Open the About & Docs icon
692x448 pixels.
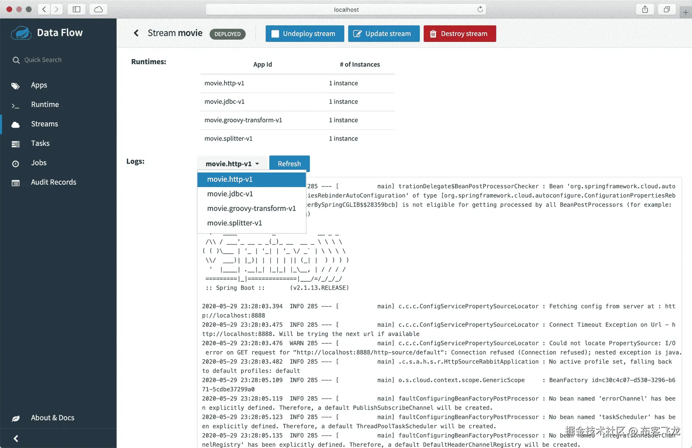coord(15,418)
